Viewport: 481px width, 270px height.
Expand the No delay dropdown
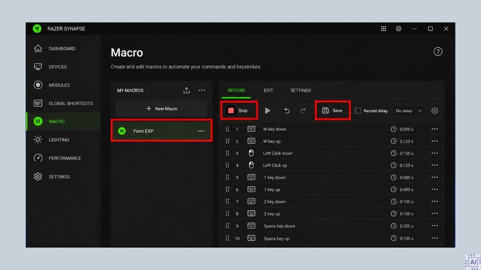408,111
